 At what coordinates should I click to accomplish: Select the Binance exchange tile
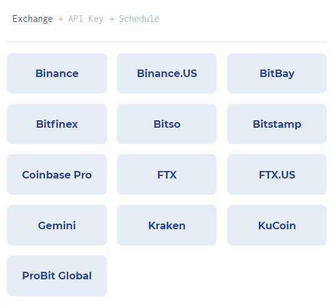[x=57, y=73]
